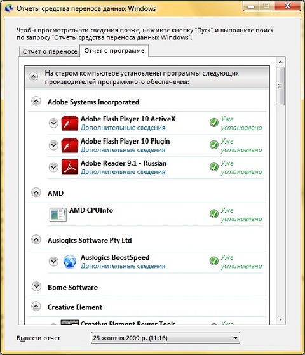
Task: Click the Auslogics Software Pty Ltd heading
Action: pyautogui.click(x=90, y=240)
